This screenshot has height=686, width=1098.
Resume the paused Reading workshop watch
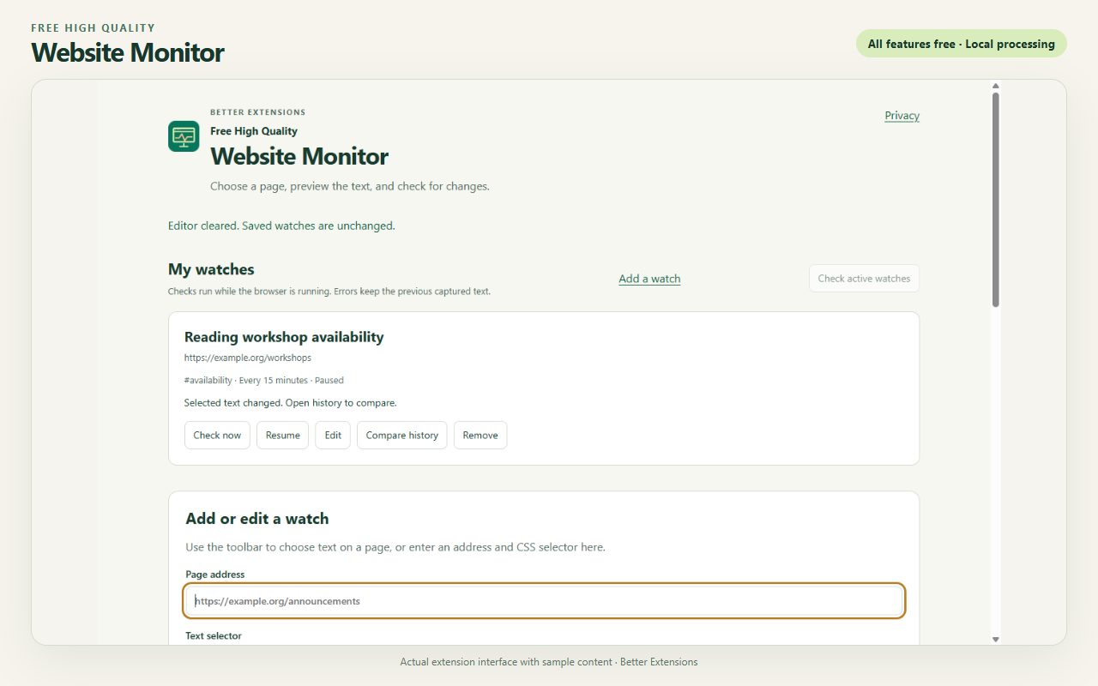click(x=282, y=435)
